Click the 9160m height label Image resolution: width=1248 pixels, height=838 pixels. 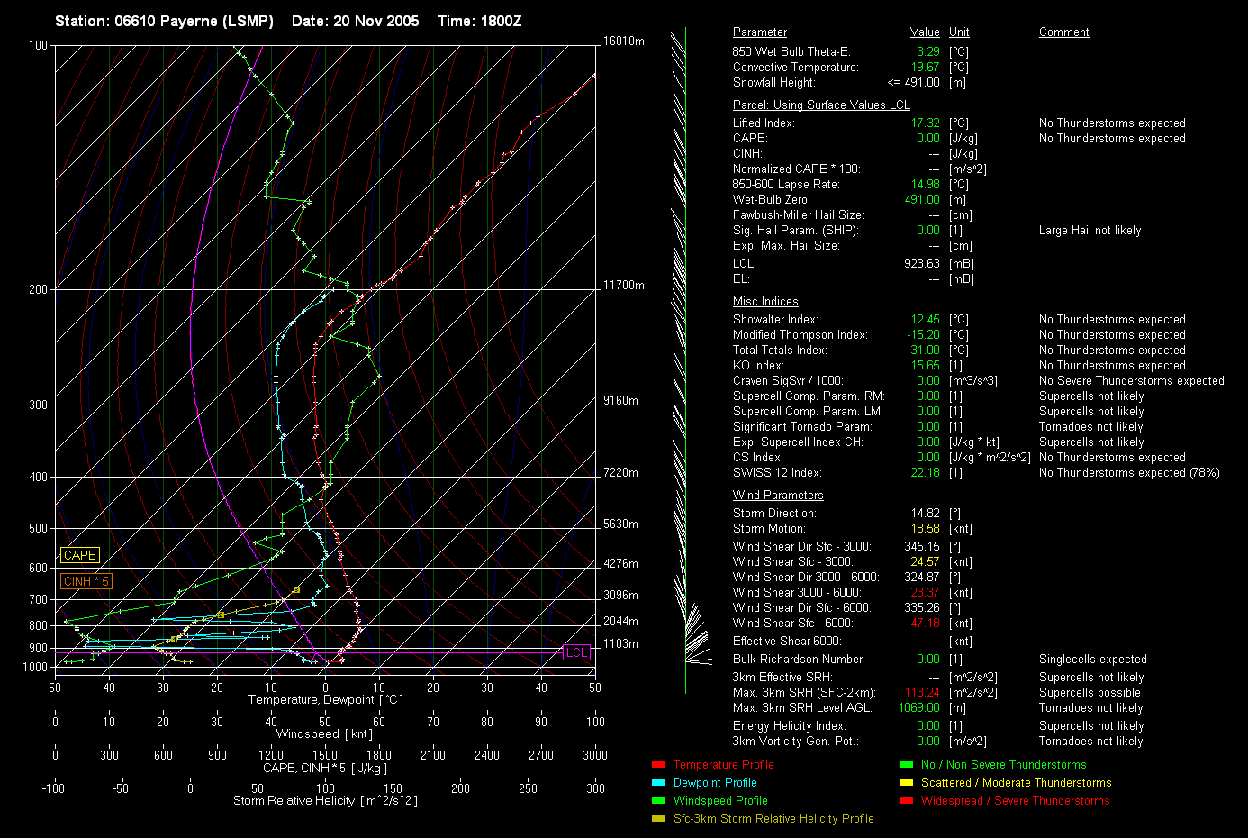tap(620, 400)
